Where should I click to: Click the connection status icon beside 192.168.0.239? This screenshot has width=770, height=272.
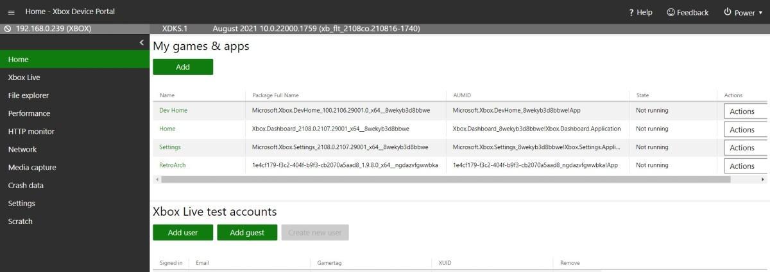8,29
